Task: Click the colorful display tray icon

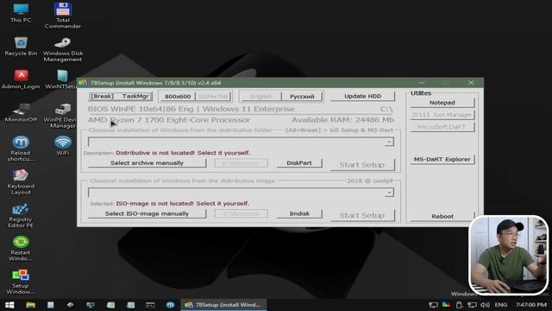Action: (446, 305)
